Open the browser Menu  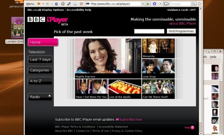pyautogui.click(x=30, y=4)
